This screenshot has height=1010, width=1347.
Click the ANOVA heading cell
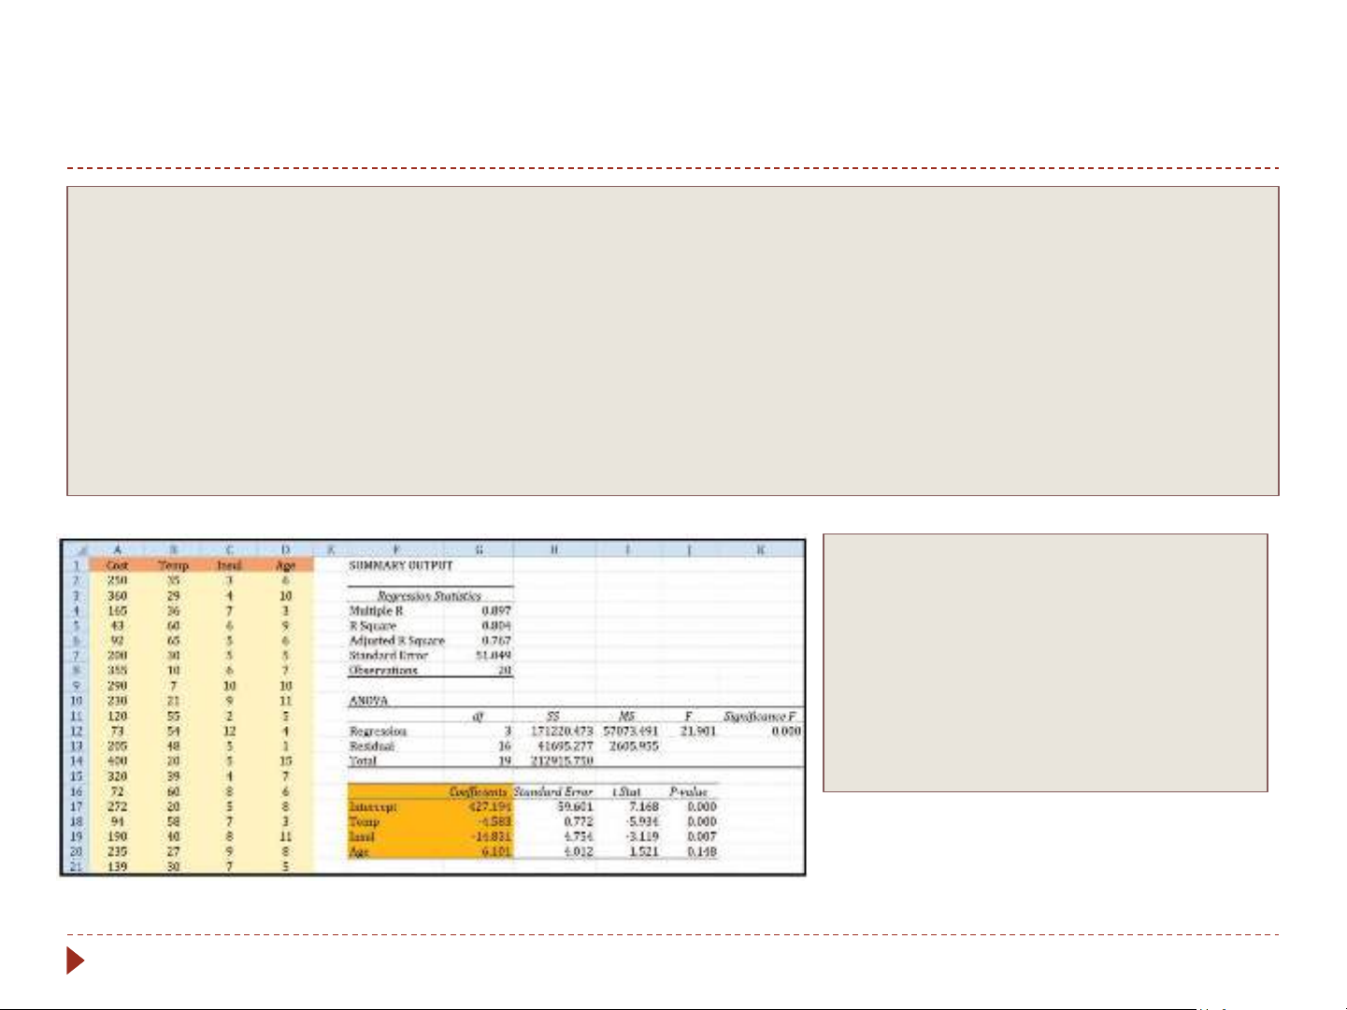pyautogui.click(x=367, y=701)
